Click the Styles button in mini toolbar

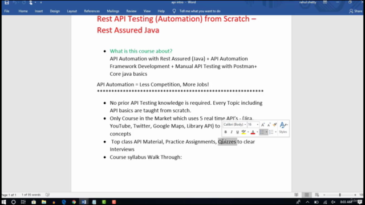[283, 128]
